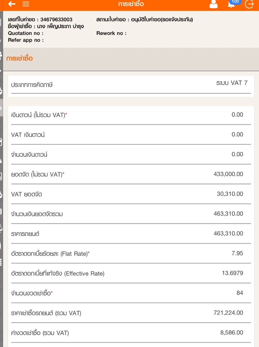Open the user profile icon
Screen dimensions: 259x347
[x=213, y=4]
